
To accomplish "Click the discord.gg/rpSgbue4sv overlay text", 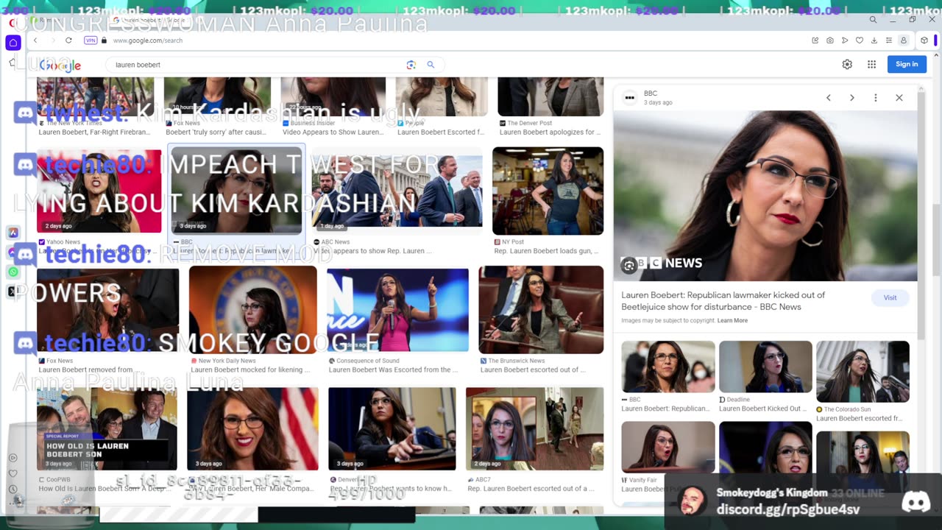I will coord(788,509).
